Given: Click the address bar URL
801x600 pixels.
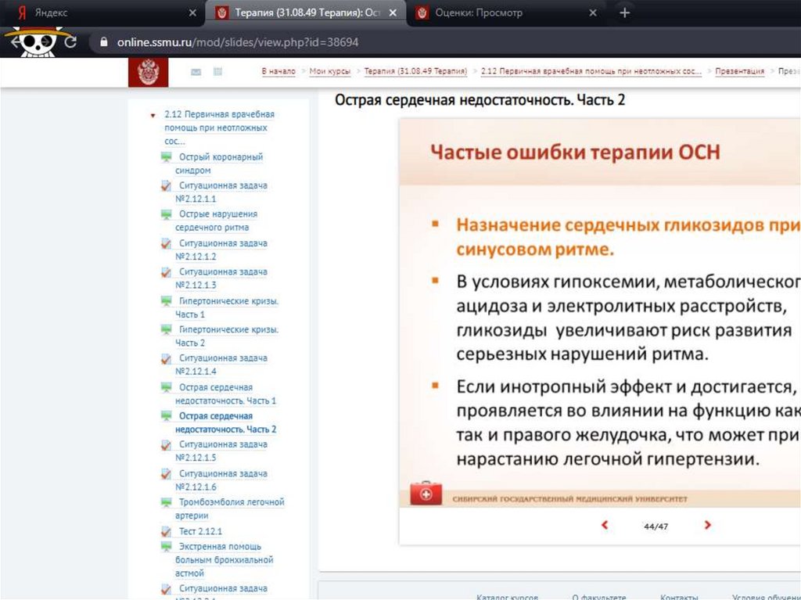Looking at the screenshot, I should (x=238, y=42).
